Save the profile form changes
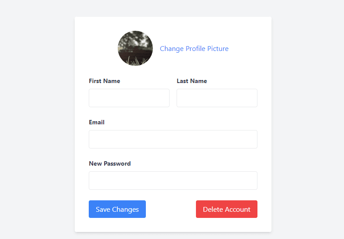The width and height of the screenshot is (344, 239). tap(117, 209)
